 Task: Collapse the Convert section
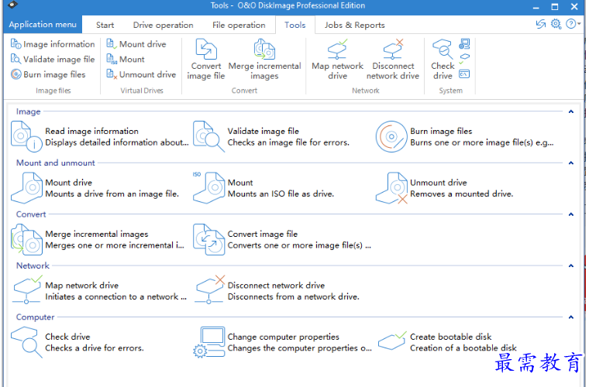click(571, 214)
